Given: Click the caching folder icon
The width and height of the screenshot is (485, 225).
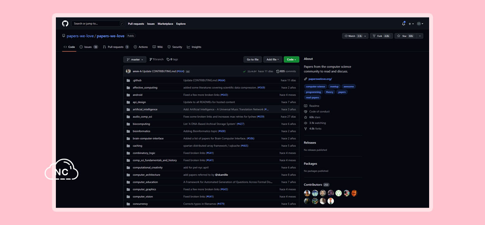Looking at the screenshot, I should (x=128, y=146).
